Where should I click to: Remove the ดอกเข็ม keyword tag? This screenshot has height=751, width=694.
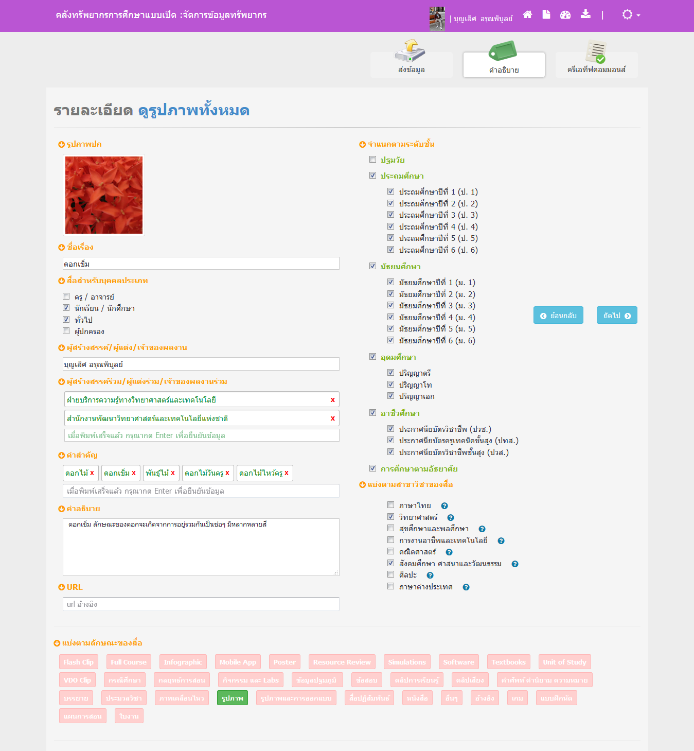click(x=134, y=473)
